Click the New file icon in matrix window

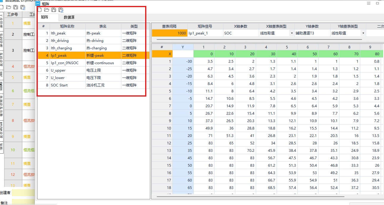[x=40, y=10]
